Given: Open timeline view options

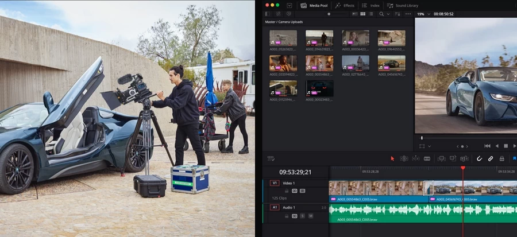Looking at the screenshot, I should [271, 158].
